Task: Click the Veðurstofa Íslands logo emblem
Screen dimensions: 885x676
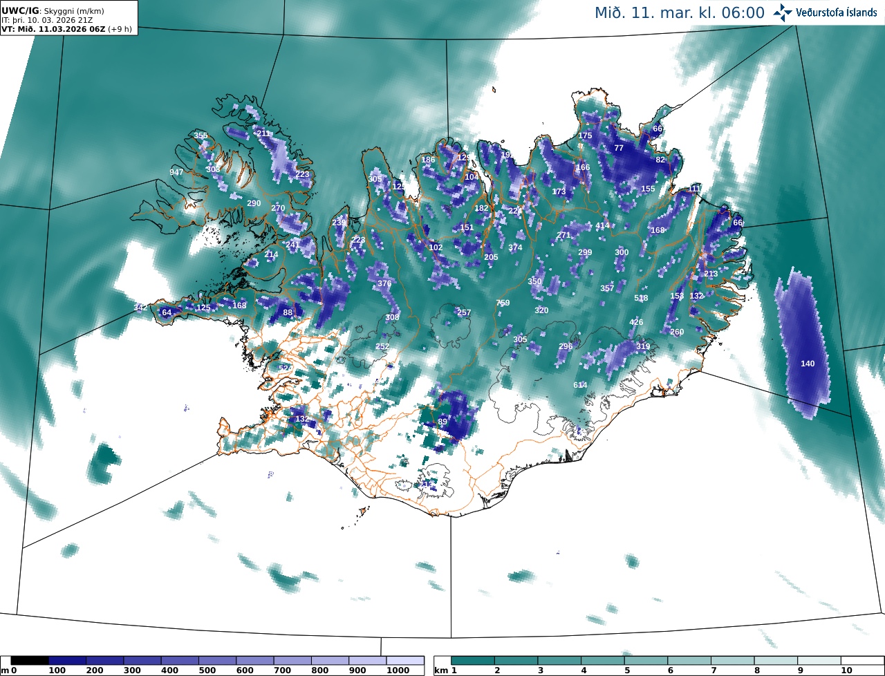Action: tap(783, 12)
